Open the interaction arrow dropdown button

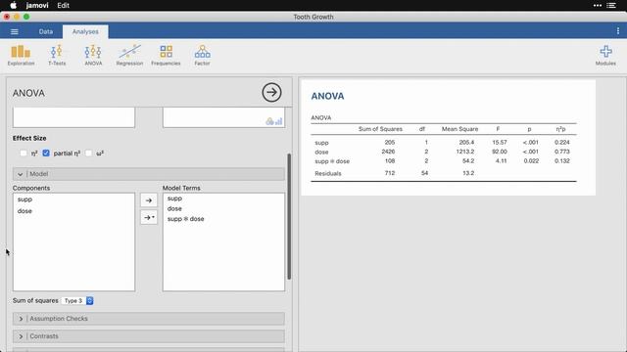coord(149,217)
